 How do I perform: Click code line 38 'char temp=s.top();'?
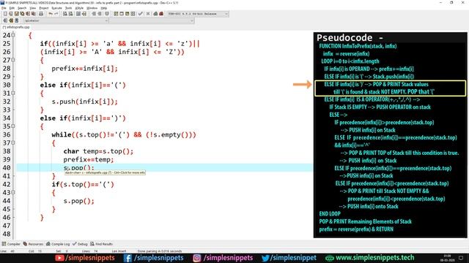(x=98, y=151)
